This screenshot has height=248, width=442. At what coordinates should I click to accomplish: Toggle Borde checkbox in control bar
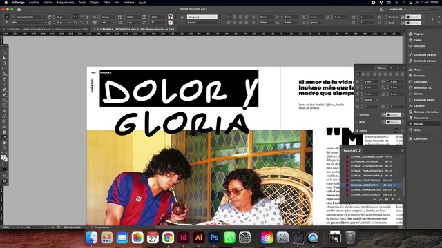(386, 23)
